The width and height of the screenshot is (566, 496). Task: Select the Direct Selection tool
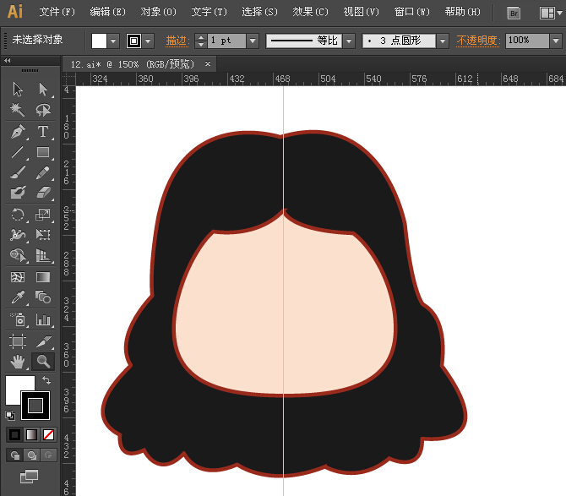(x=43, y=90)
